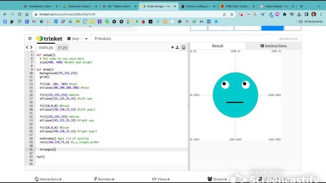Image resolution: width=326 pixels, height=183 pixels.
Task: Open the Chrome profile avatar
Action: [x=314, y=14]
